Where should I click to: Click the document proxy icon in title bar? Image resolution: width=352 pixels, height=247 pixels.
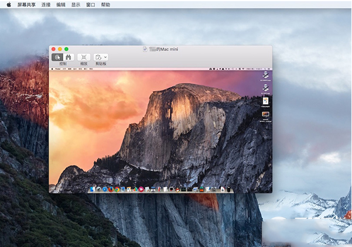[145, 49]
